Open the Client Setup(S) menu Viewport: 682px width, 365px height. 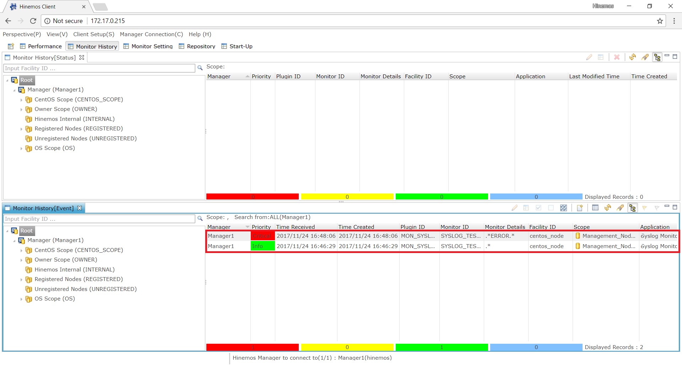pos(94,34)
